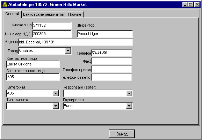Click the Фискальный field containing 571152
This screenshot has width=202, height=140.
[x=52, y=25]
